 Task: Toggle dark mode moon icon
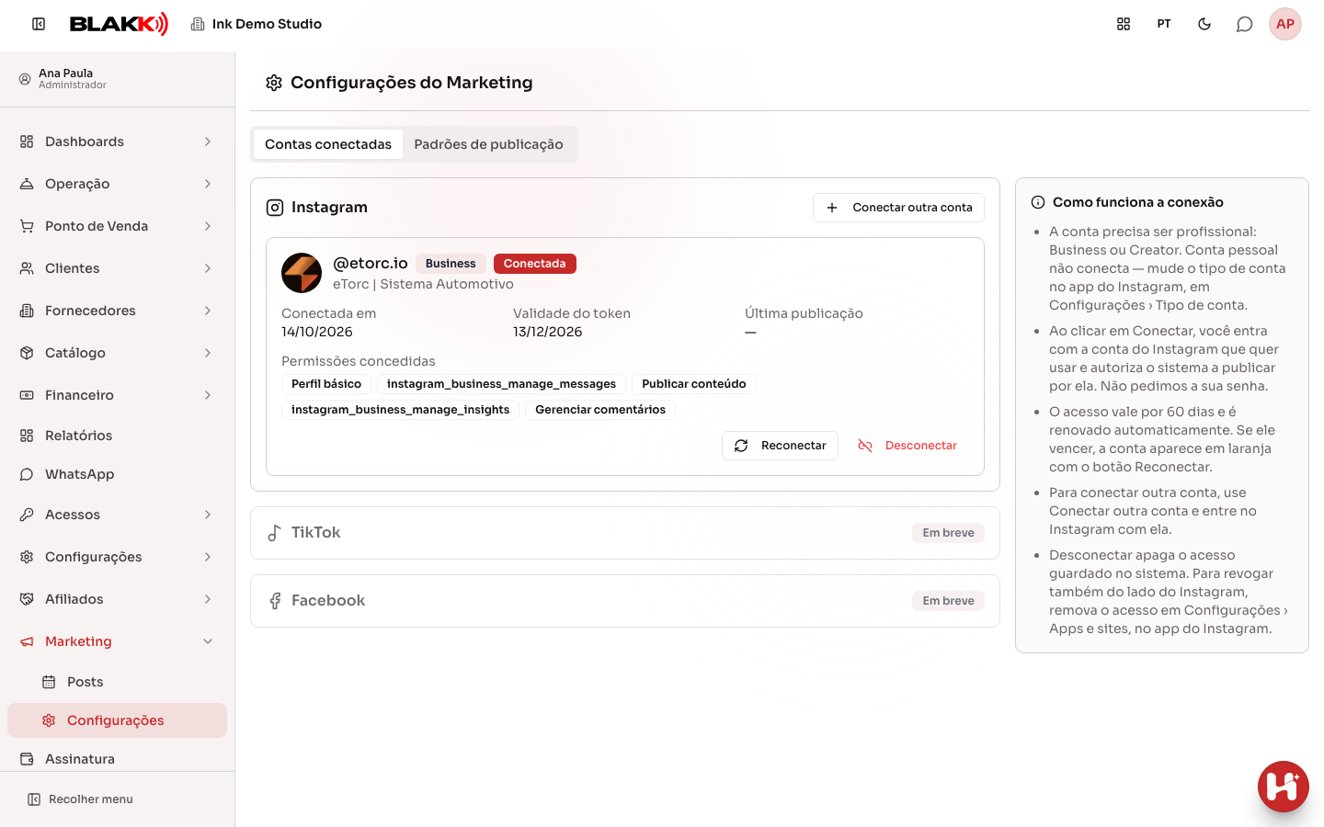pyautogui.click(x=1204, y=24)
